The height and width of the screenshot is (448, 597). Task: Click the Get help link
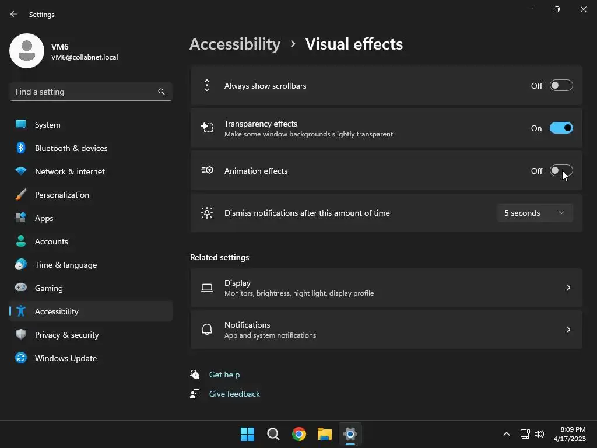[224, 374]
